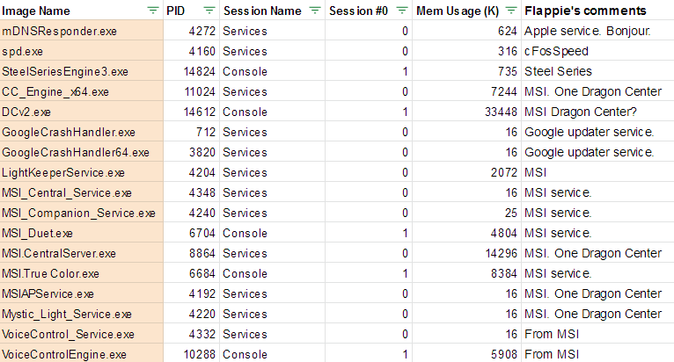The height and width of the screenshot is (362, 674).
Task: Select the MSI Dragon Center? comment cell
Action: tap(598, 112)
